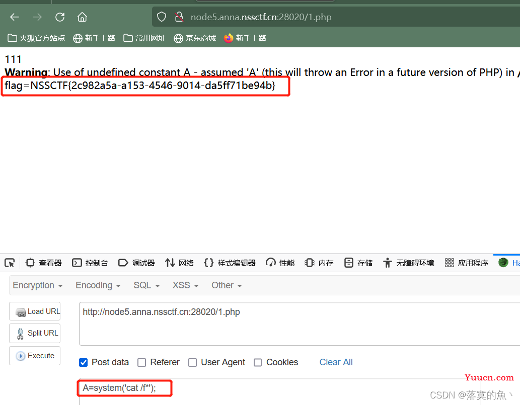
Task: Open 京东商城 bookmark
Action: (x=195, y=38)
